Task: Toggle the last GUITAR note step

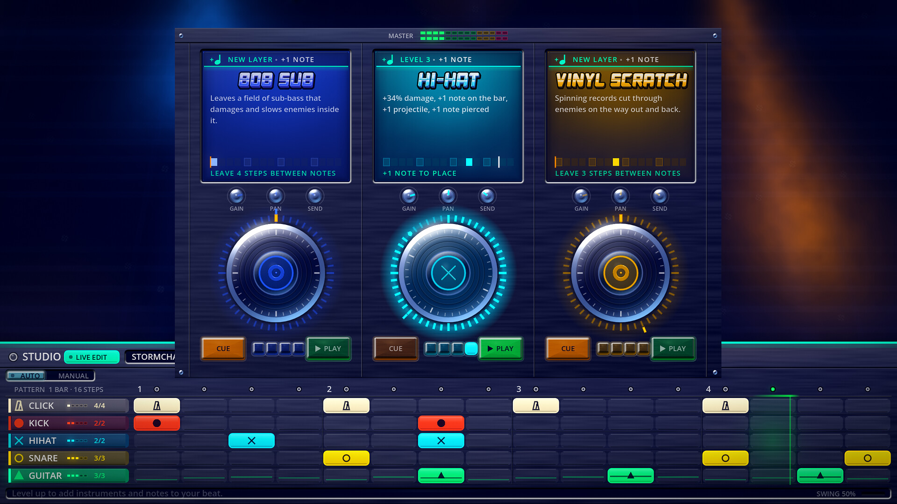Action: (x=820, y=476)
